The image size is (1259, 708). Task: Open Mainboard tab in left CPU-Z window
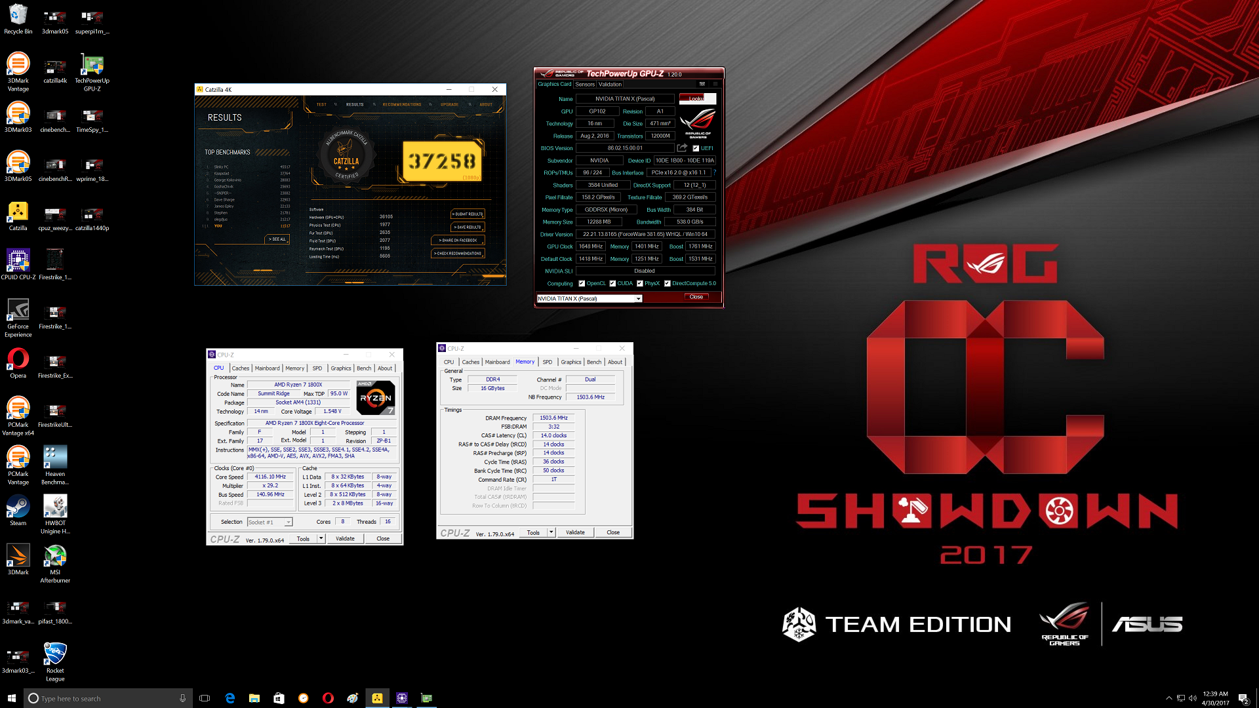(267, 368)
